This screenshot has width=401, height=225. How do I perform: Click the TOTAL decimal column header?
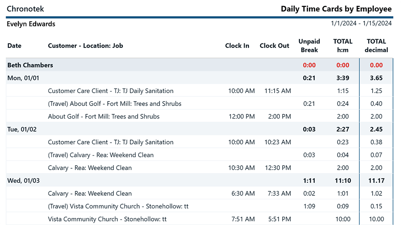click(376, 45)
